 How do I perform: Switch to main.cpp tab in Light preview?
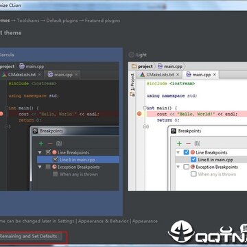tap(201, 75)
